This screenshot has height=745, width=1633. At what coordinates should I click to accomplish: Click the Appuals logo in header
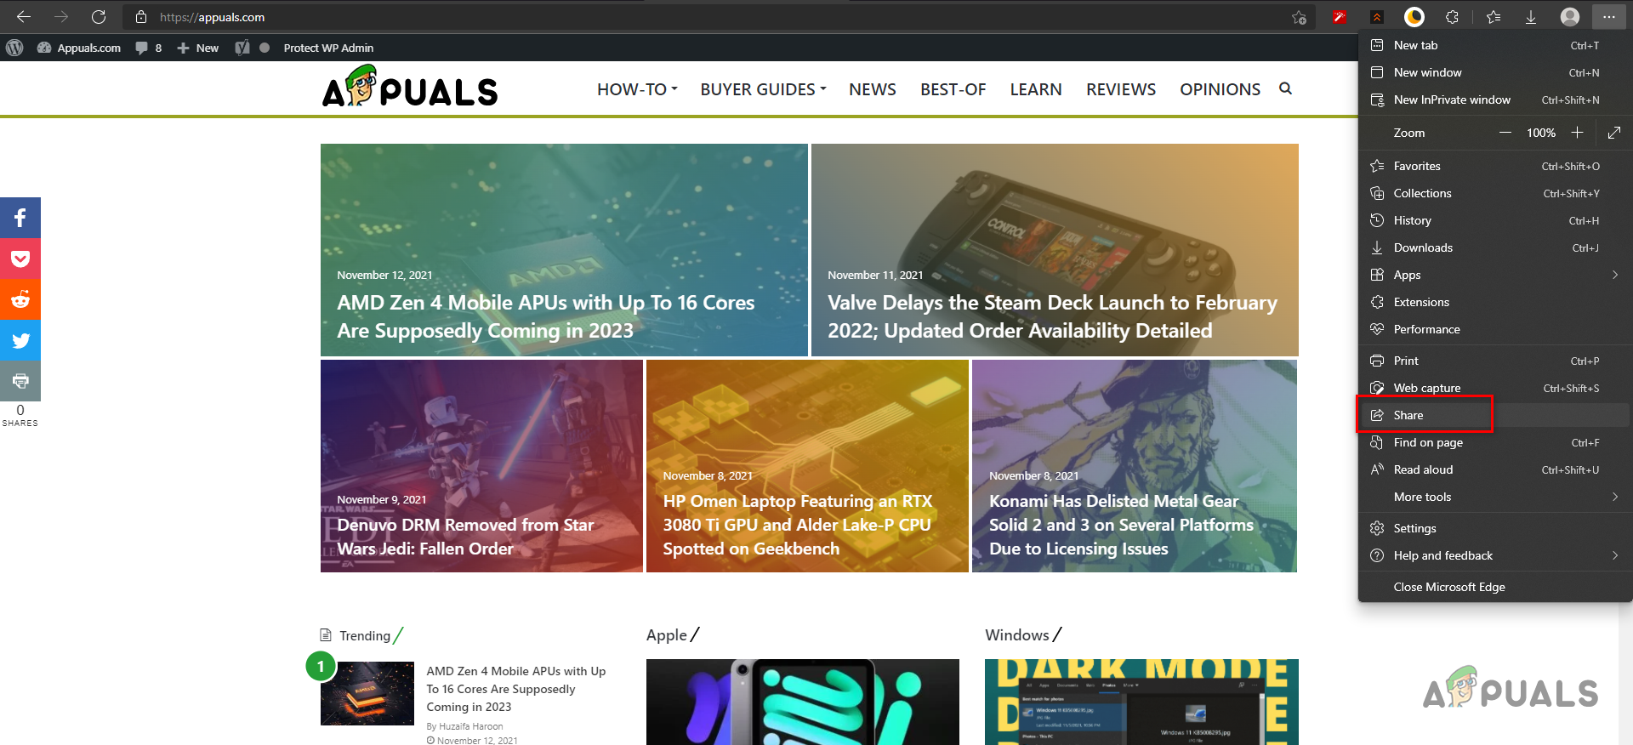pyautogui.click(x=410, y=87)
